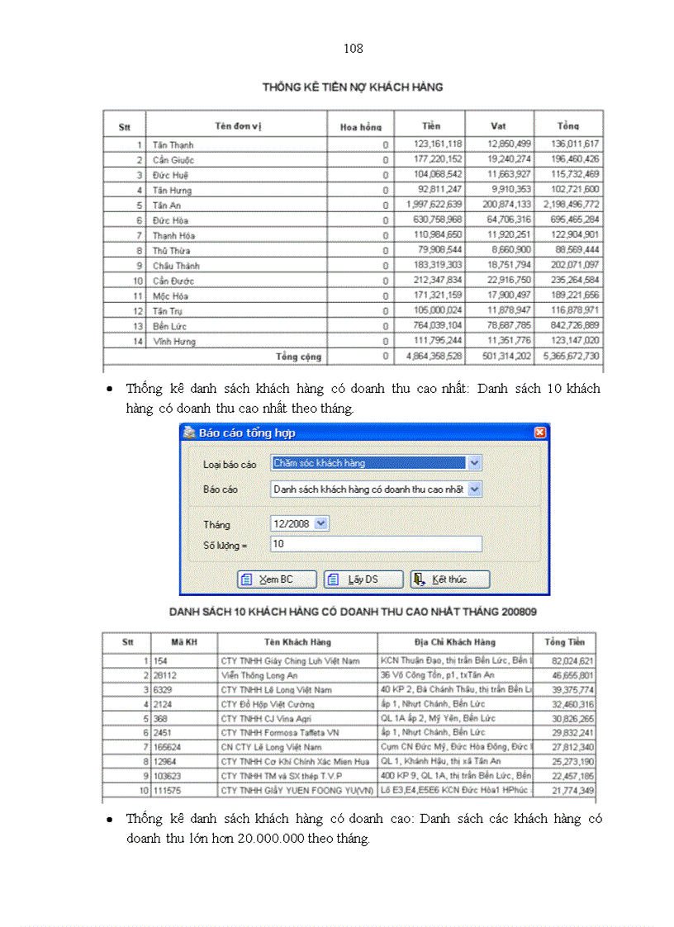The width and height of the screenshot is (674, 927).
Task: Click the report icon on Xem BC button
Action: click(247, 579)
